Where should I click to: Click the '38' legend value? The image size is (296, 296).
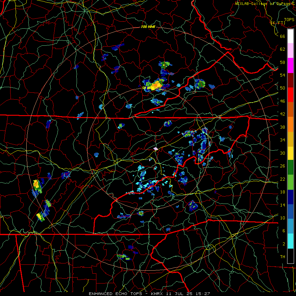click(283, 127)
